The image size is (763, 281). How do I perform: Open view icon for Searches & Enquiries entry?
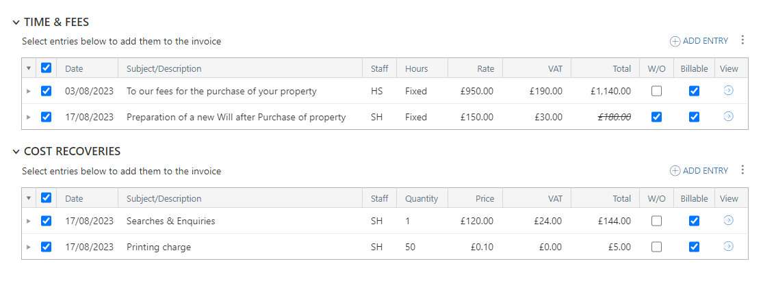tap(729, 221)
